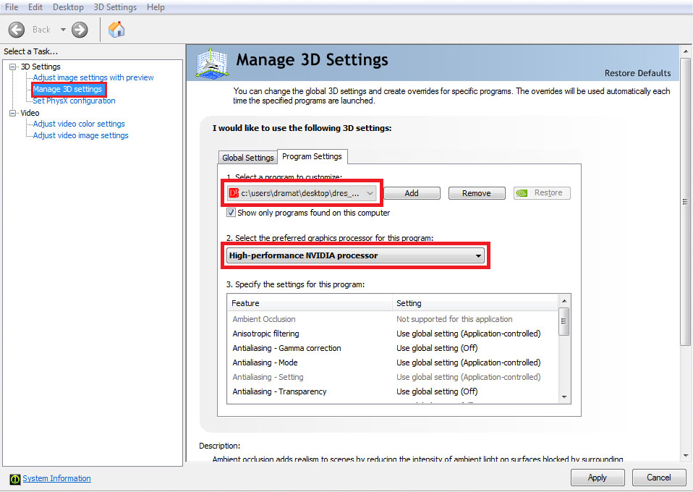Click the Apply button
This screenshot has height=492, width=693.
(598, 478)
